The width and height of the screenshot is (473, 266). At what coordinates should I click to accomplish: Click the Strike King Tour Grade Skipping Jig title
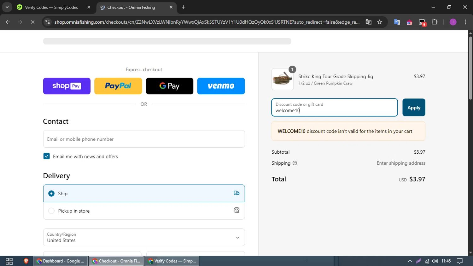click(336, 76)
